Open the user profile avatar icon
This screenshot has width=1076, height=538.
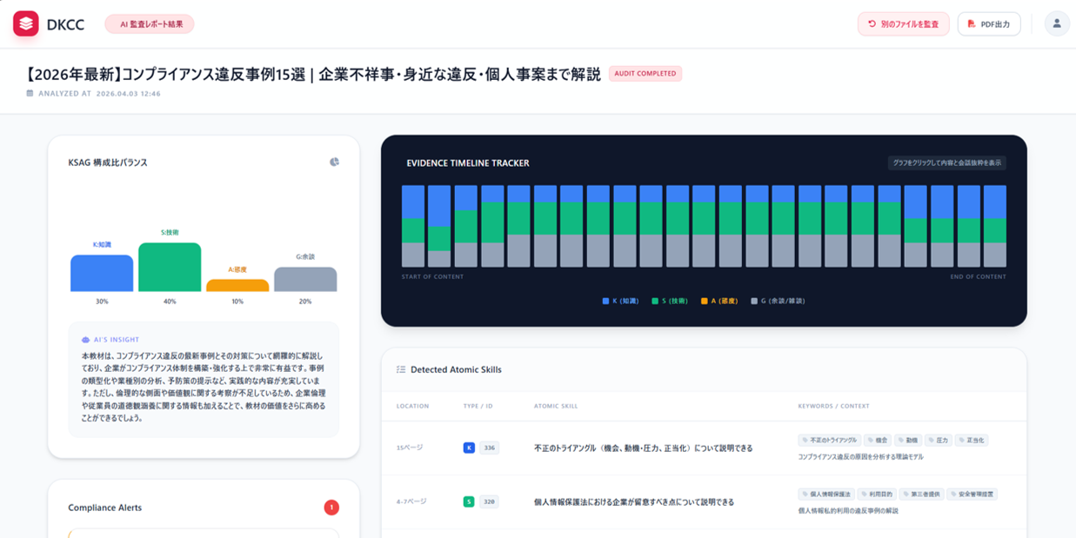(1057, 23)
